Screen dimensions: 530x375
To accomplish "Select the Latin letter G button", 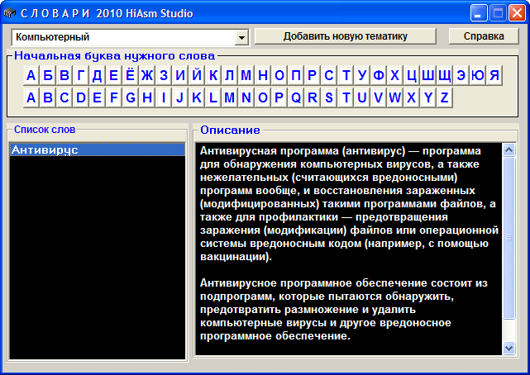I will click(130, 98).
